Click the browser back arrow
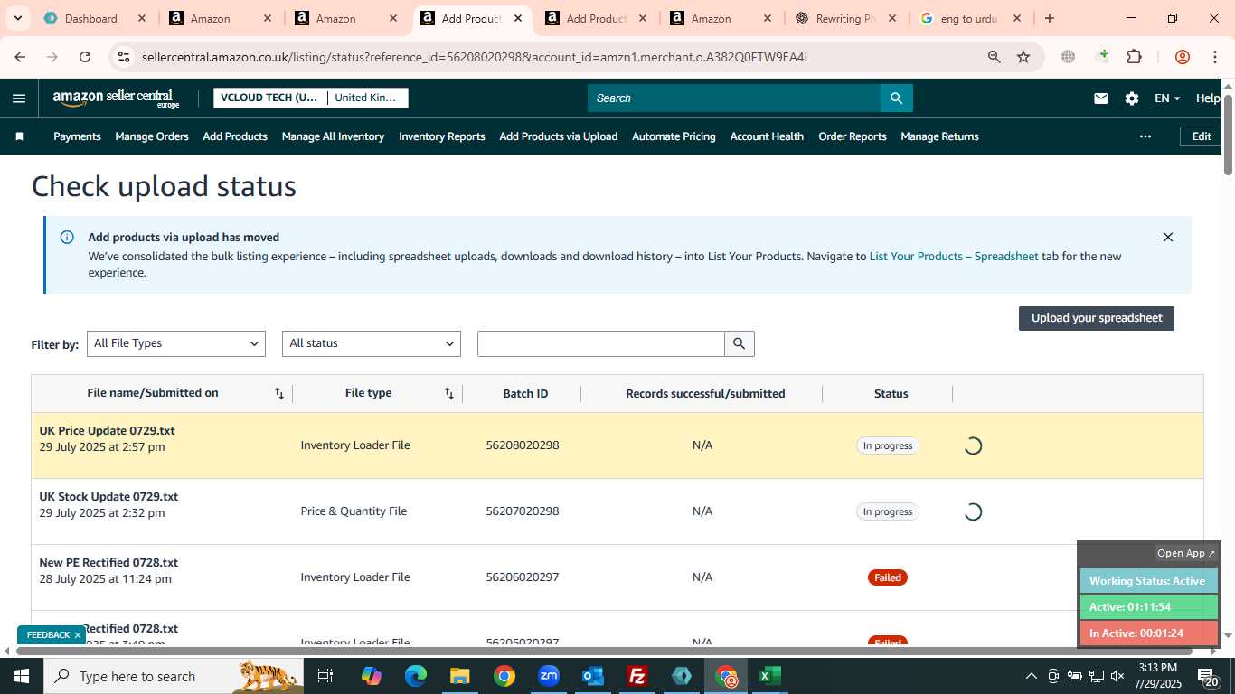1235x694 pixels. tap(20, 57)
